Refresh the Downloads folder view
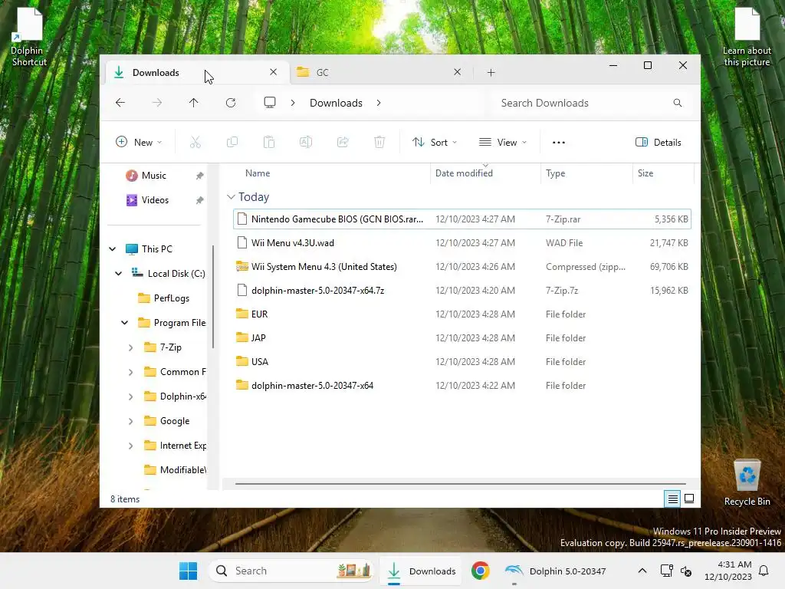785x589 pixels. pos(231,103)
